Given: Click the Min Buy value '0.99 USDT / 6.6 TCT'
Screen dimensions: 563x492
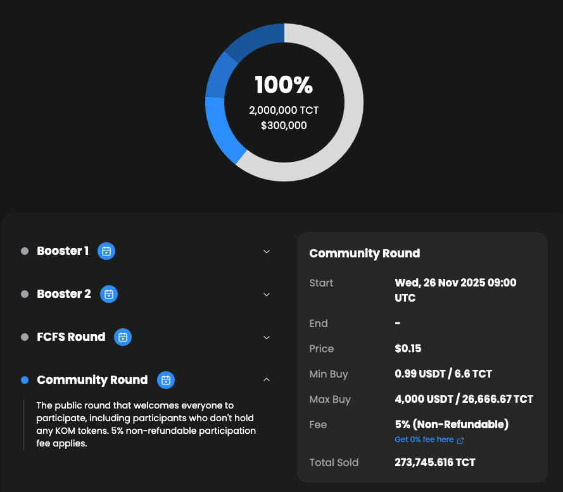Looking at the screenshot, I should [x=443, y=374].
